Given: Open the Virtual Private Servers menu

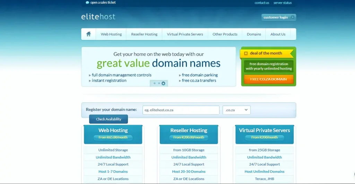Looking at the screenshot, I should (x=185, y=34).
